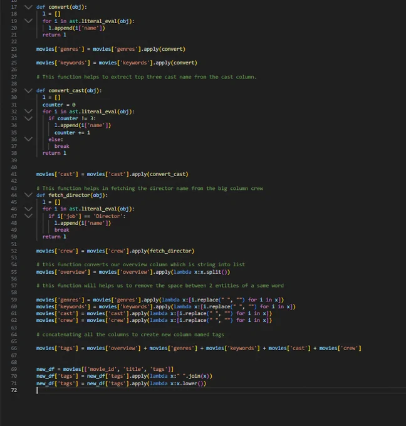
Task: Click the 'def convert(obj):' line
Action: [61, 7]
